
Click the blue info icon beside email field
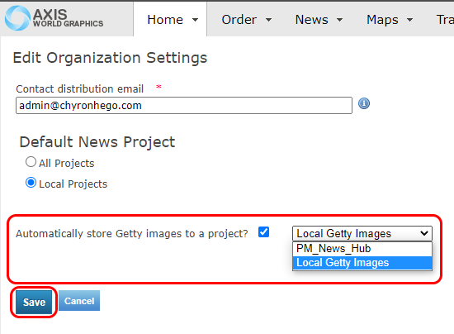tap(364, 103)
